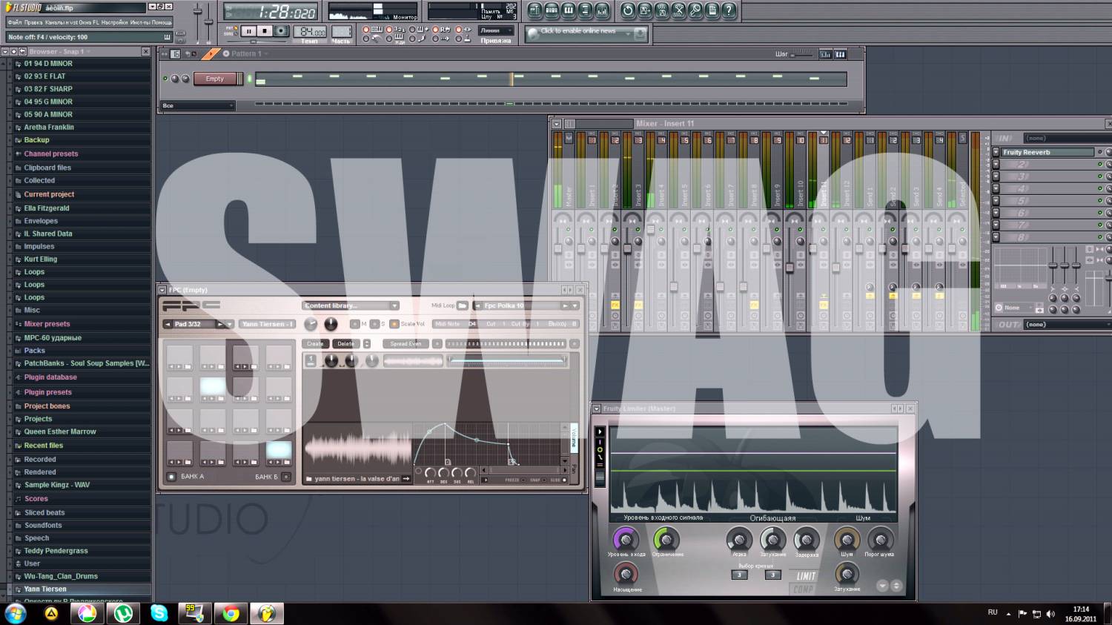Click the Шаг swing slider

tap(803, 54)
